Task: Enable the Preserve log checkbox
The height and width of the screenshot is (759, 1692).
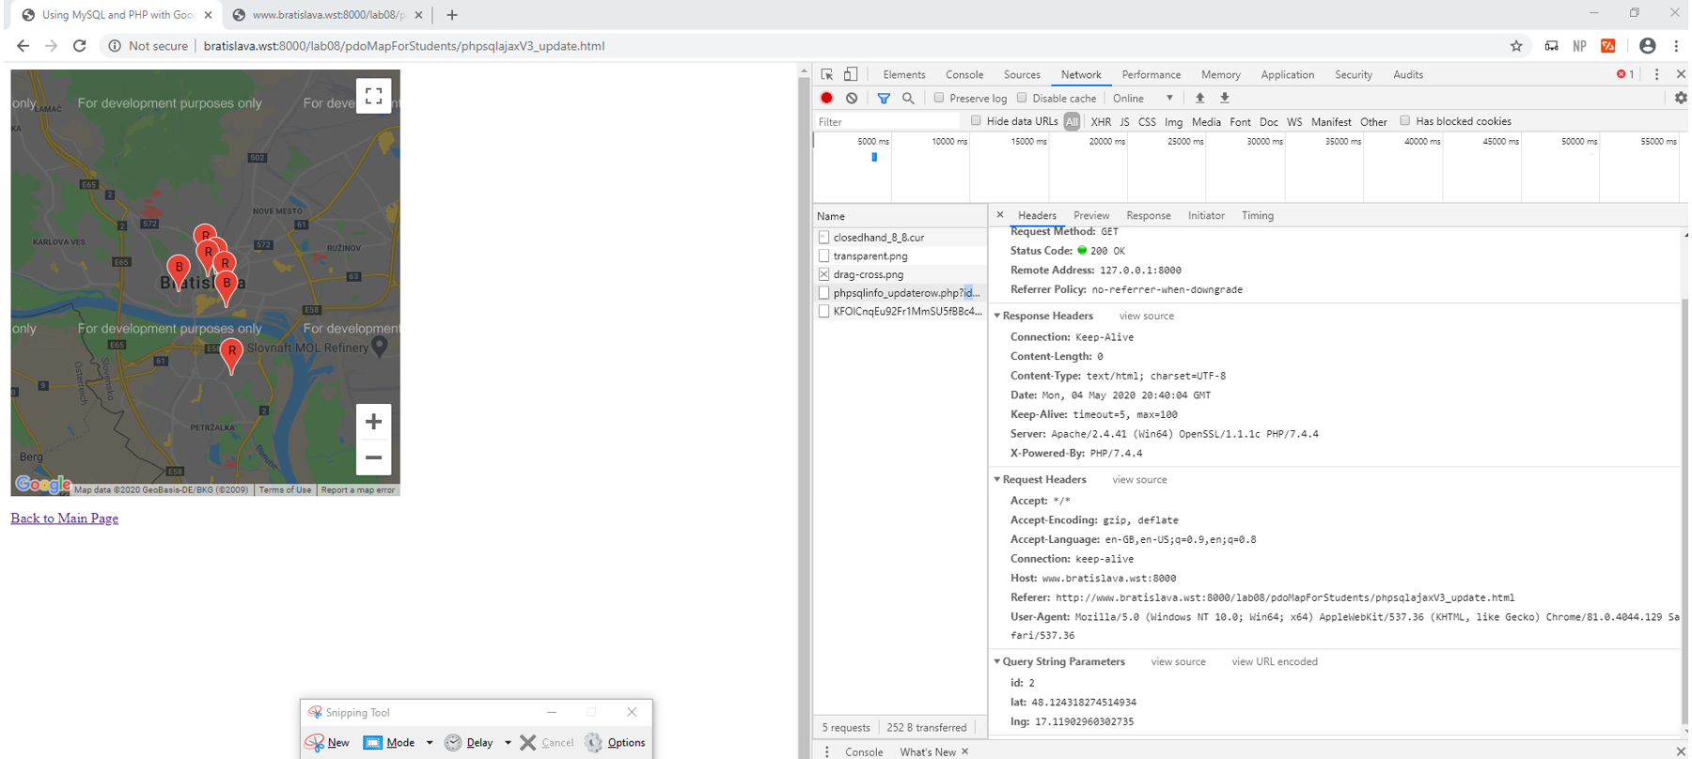Action: 939,98
